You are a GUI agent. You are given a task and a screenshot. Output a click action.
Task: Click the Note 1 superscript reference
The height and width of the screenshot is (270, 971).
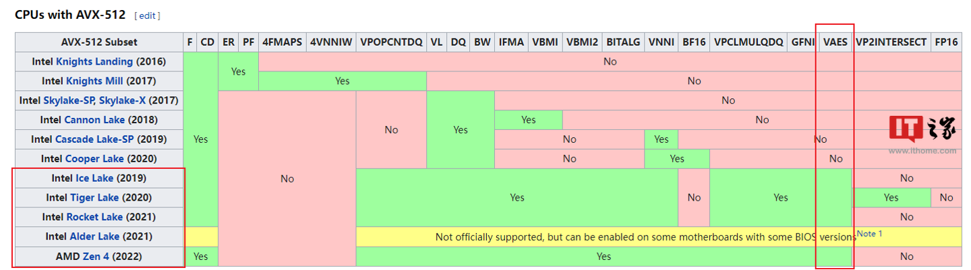pos(870,234)
